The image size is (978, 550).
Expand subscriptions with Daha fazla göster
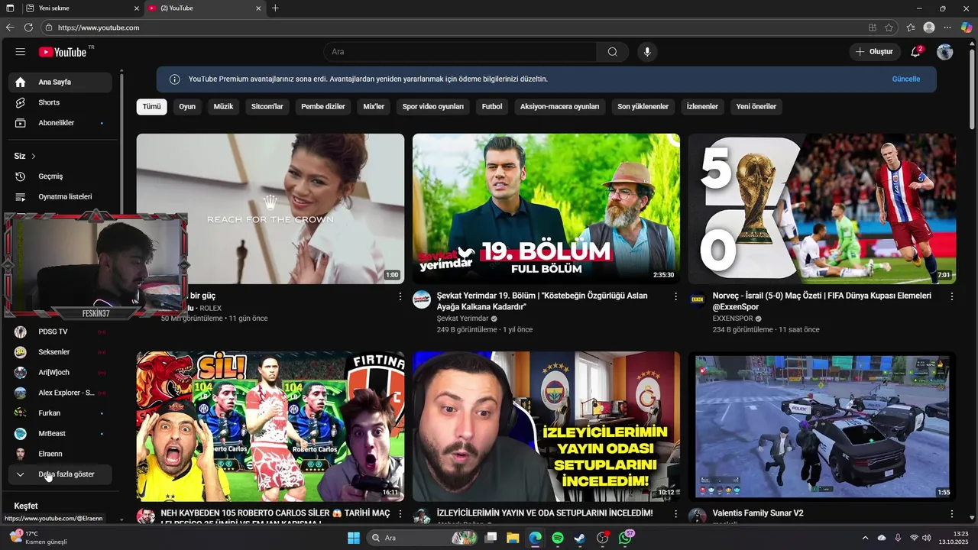(60, 474)
